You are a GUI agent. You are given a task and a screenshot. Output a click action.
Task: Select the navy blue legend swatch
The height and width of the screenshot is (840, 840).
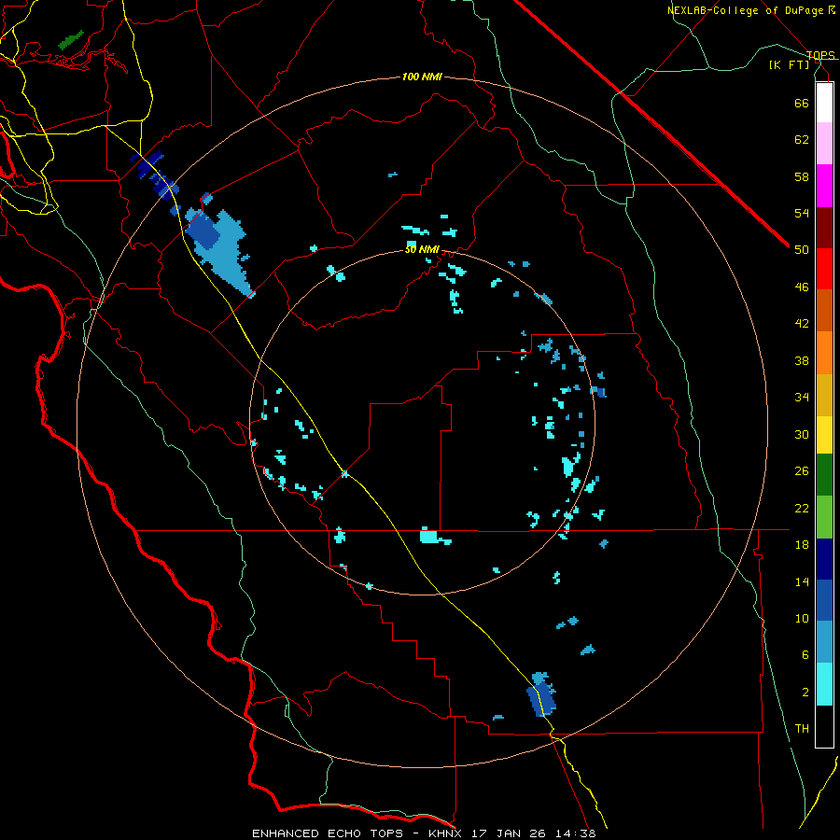click(x=824, y=559)
